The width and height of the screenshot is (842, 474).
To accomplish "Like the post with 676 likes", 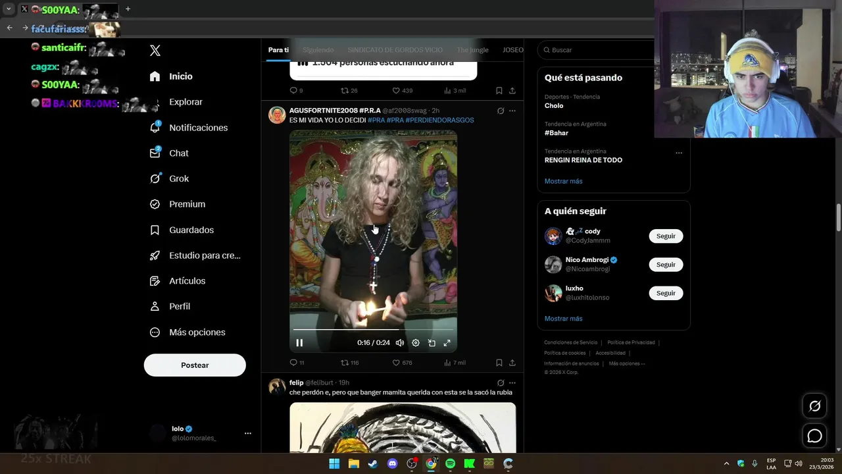I will 402,363.
